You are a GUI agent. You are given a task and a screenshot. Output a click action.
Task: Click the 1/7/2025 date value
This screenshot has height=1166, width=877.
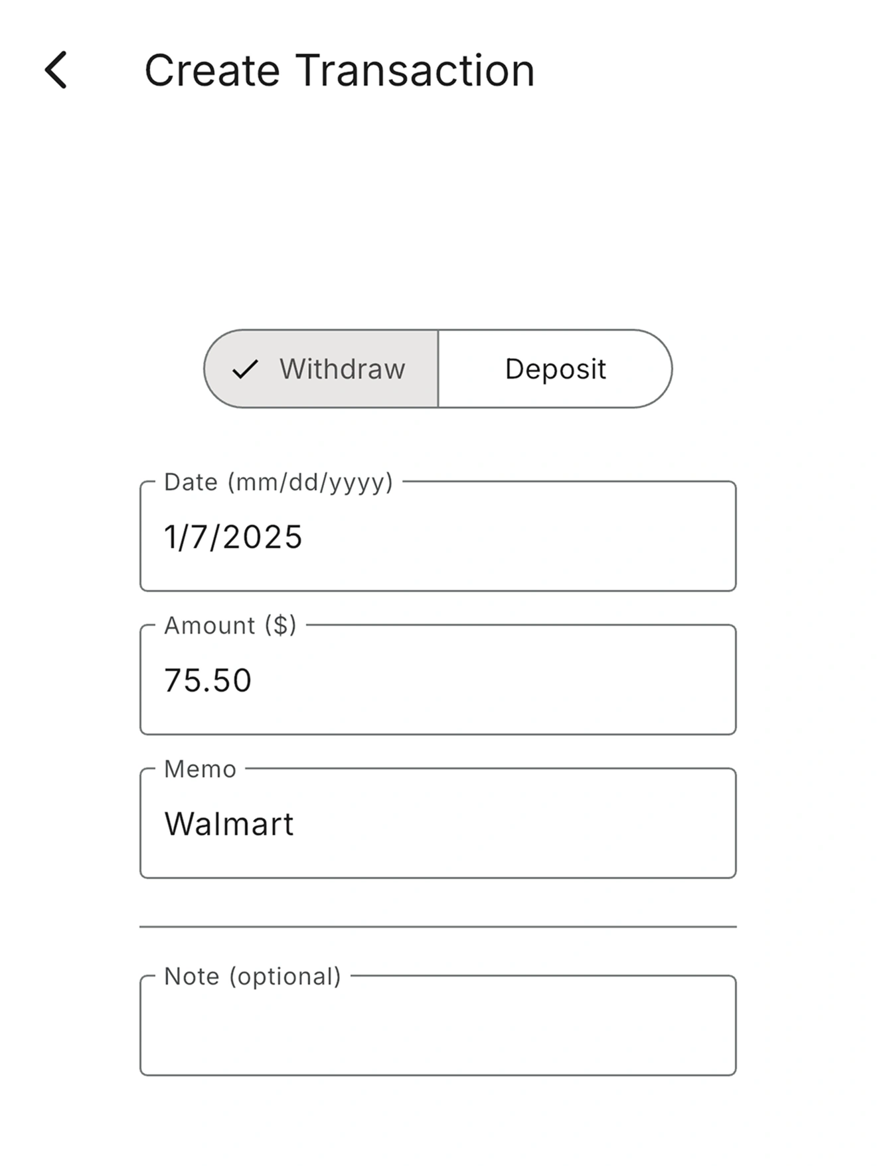(233, 538)
